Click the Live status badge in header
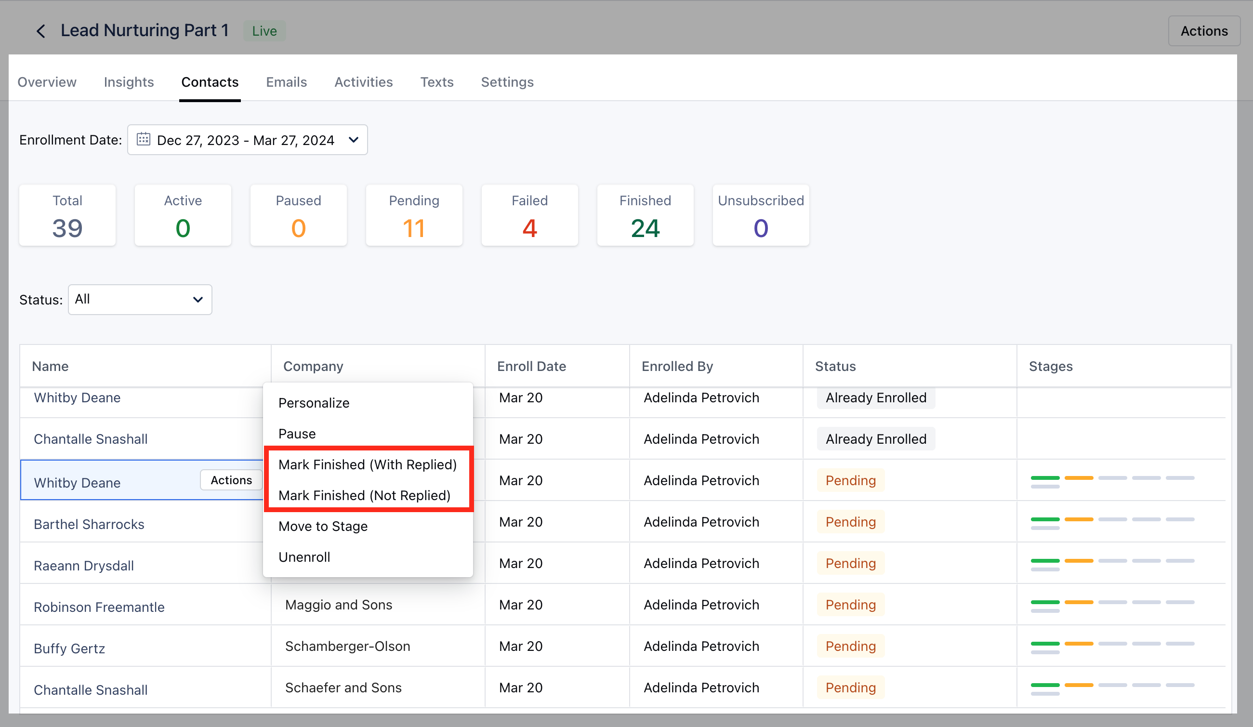 (x=264, y=31)
